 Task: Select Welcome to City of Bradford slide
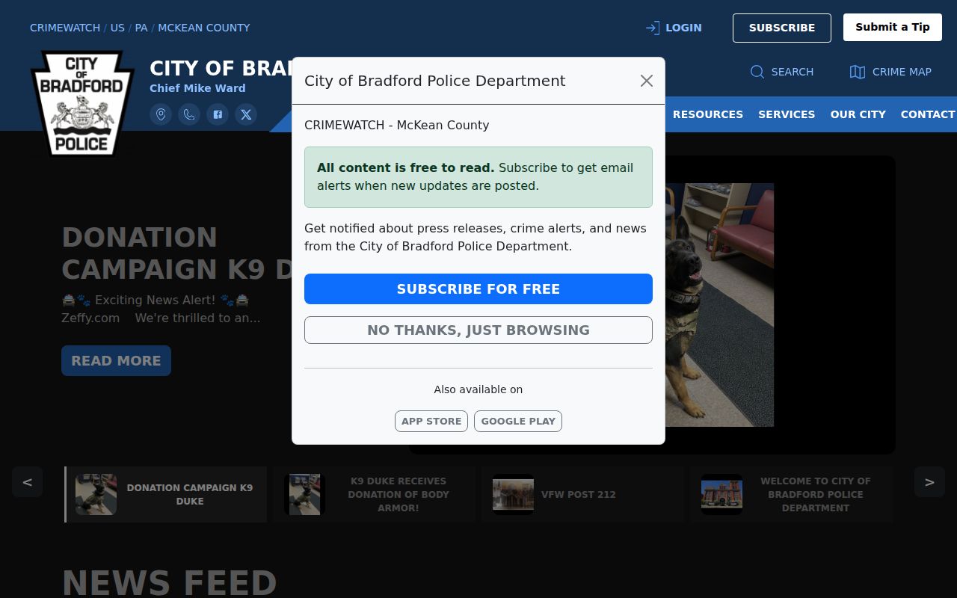791,494
